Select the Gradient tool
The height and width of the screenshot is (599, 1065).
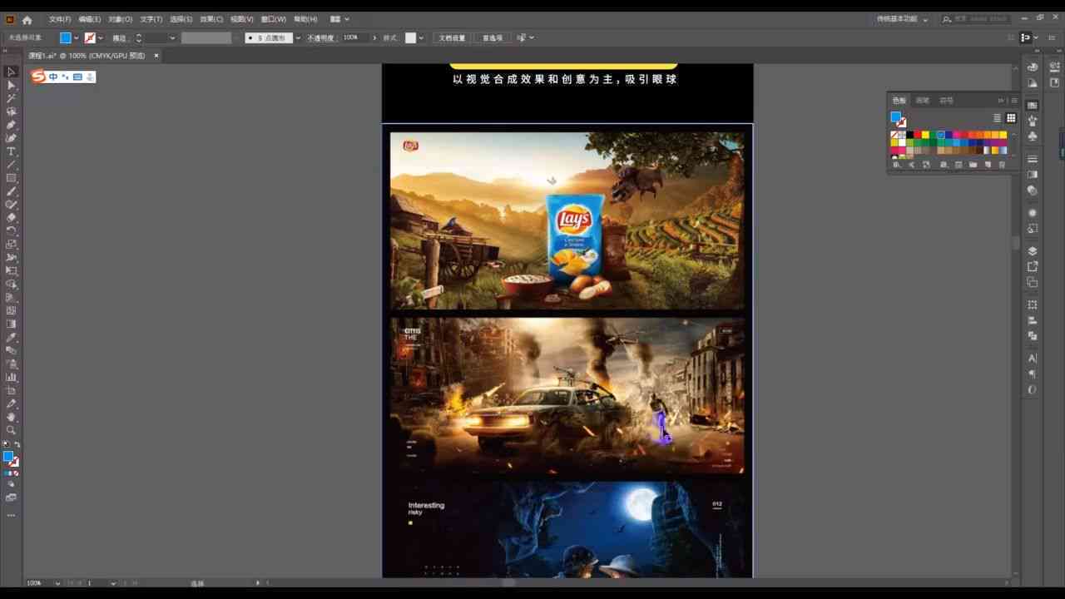coord(12,324)
